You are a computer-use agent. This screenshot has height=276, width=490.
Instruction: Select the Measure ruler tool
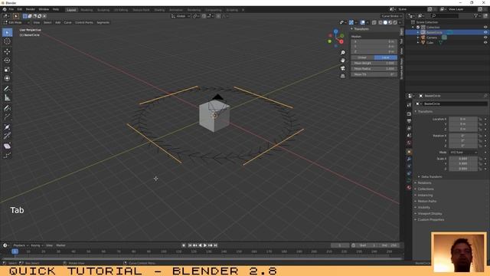[7, 98]
